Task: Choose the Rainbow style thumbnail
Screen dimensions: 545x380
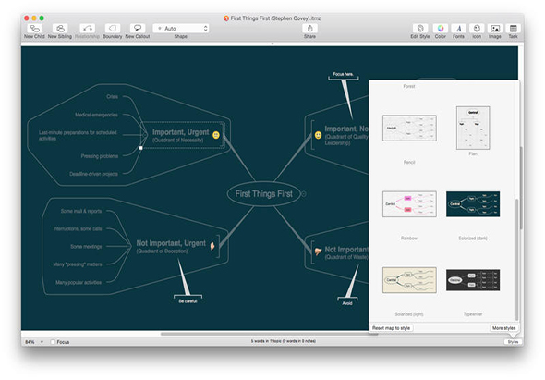Action: (x=409, y=204)
